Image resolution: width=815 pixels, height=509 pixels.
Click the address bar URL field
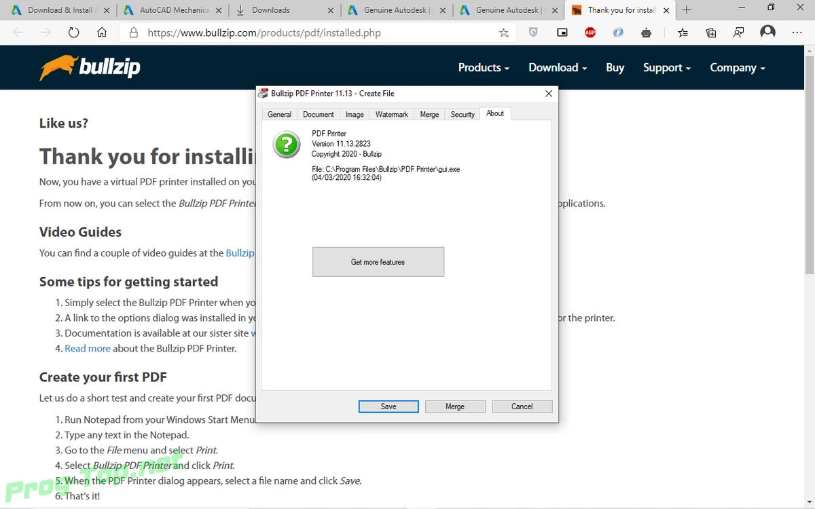coord(319,33)
